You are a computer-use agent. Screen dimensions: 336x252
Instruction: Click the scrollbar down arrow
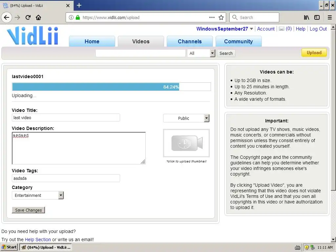tap(333, 240)
